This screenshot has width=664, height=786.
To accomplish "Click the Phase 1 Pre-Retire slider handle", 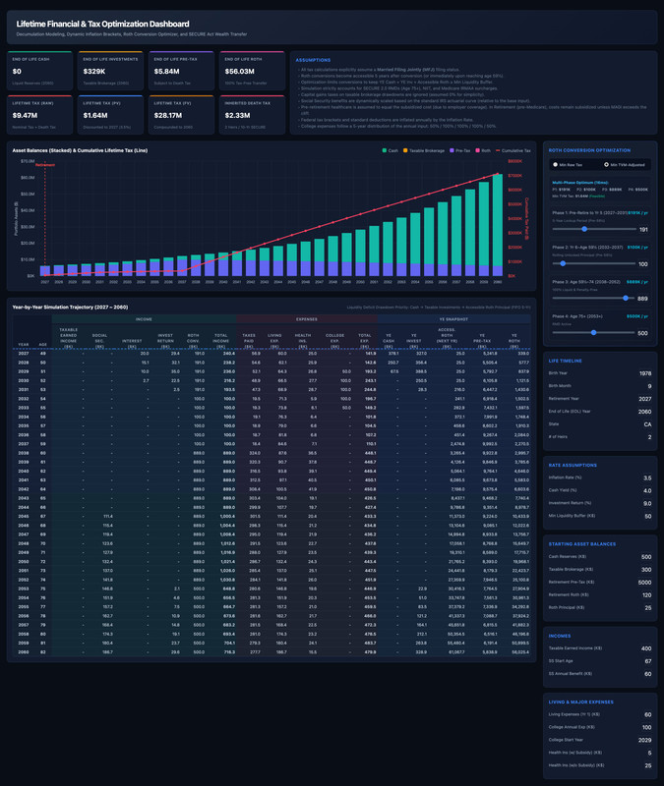I will pos(584,229).
